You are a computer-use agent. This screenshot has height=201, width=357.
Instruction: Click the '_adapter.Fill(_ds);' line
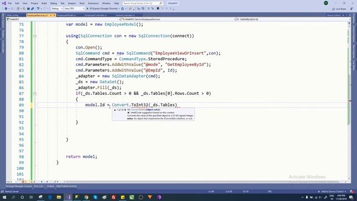(x=98, y=88)
